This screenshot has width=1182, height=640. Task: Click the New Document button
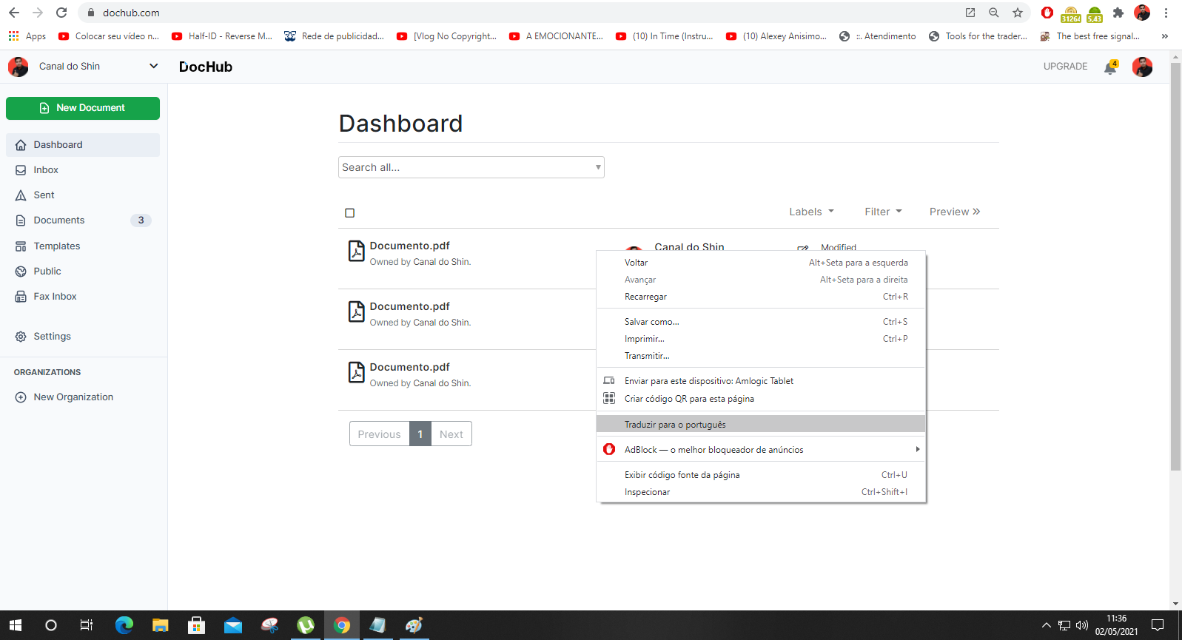(83, 108)
